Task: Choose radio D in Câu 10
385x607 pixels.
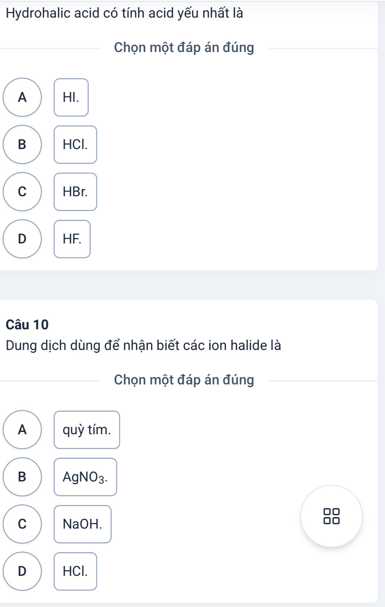Action: coord(22,571)
